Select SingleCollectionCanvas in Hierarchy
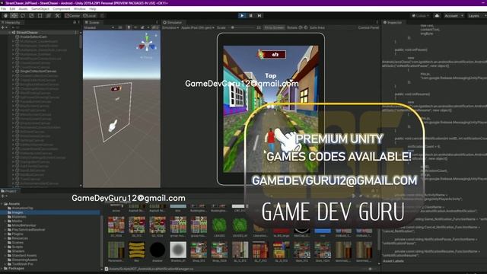The width and height of the screenshot is (487, 274). click(38, 71)
